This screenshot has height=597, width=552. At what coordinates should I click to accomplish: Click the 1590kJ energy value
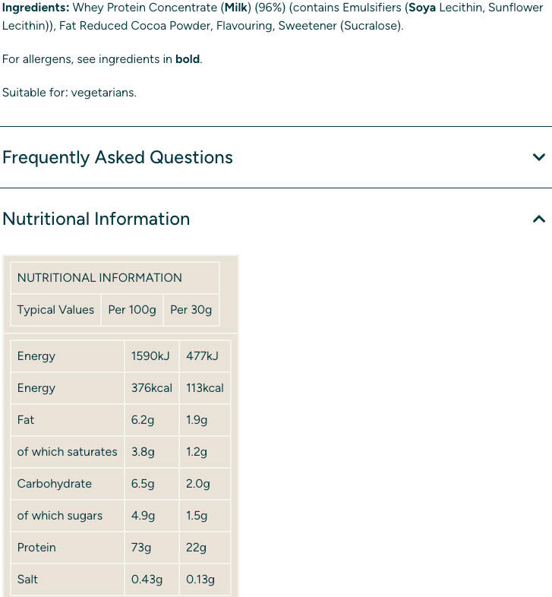[150, 356]
